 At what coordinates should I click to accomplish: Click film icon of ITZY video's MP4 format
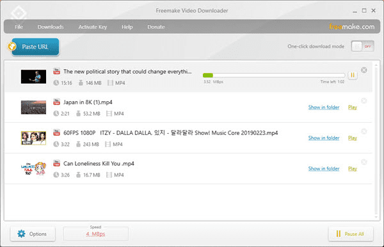108,144
